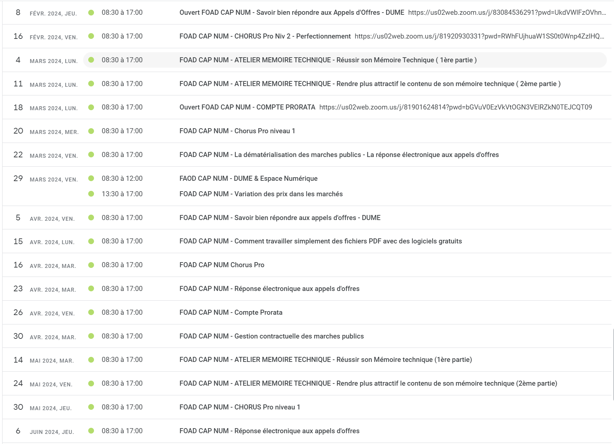The height and width of the screenshot is (444, 614).
Task: Open the COMPTE PRORATA Zoom link
Action: pyautogui.click(x=456, y=107)
